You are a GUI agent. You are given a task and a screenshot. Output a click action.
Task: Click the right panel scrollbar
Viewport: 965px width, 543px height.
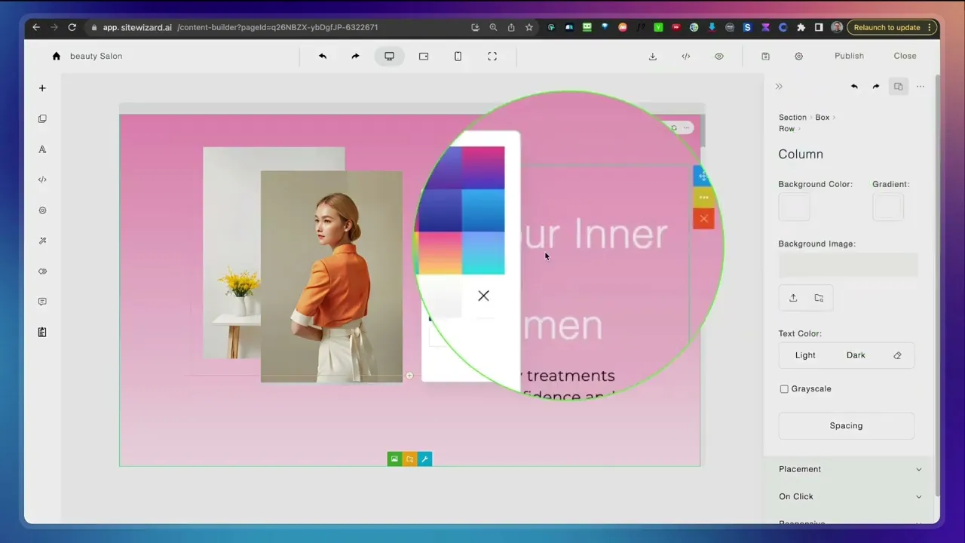click(937, 285)
